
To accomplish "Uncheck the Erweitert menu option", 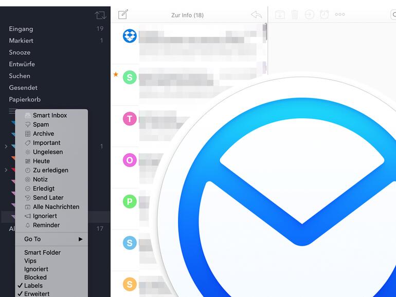I will coord(51,294).
